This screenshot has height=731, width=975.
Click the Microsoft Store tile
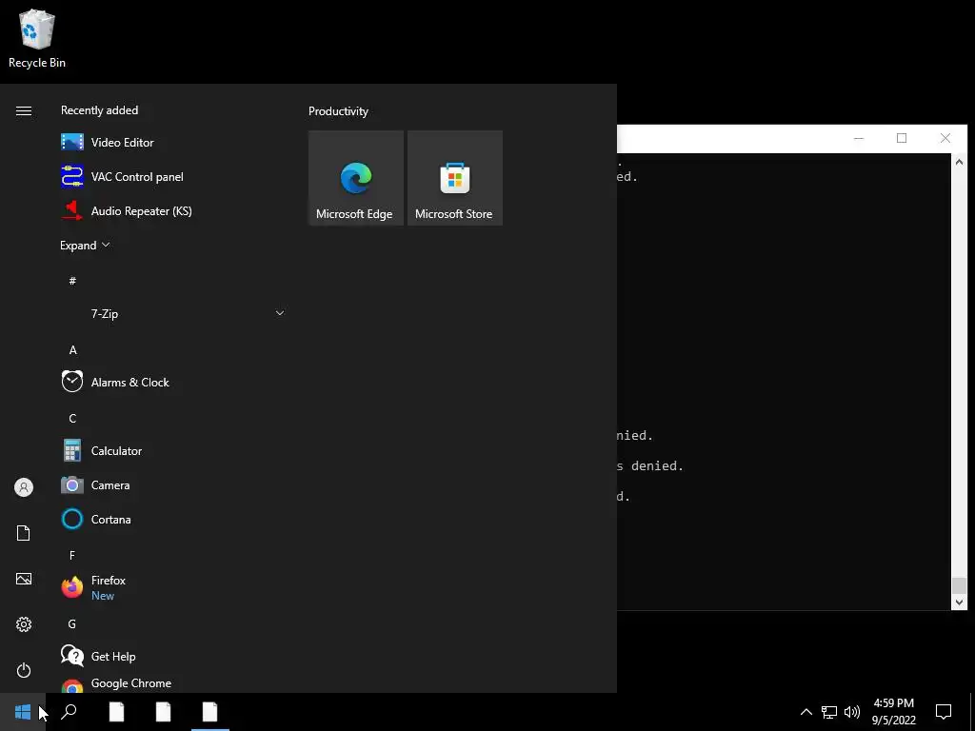455,178
